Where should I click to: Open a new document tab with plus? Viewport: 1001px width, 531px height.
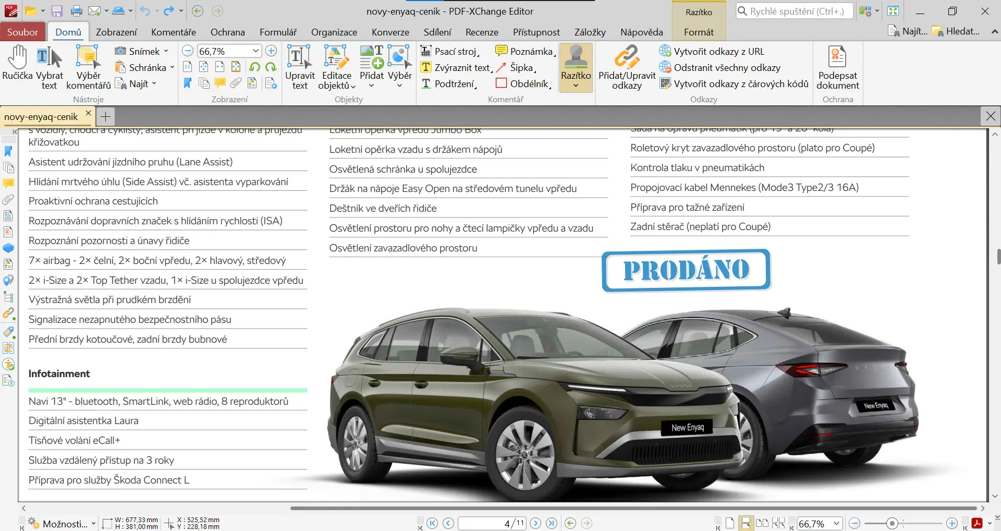click(x=105, y=116)
